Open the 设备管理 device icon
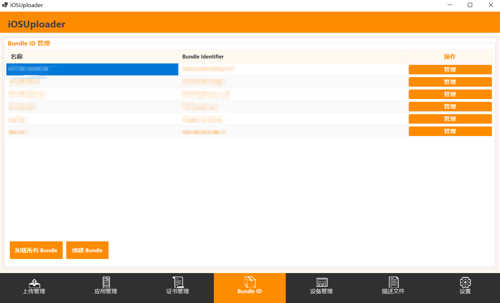The height and width of the screenshot is (303, 500). tap(322, 282)
